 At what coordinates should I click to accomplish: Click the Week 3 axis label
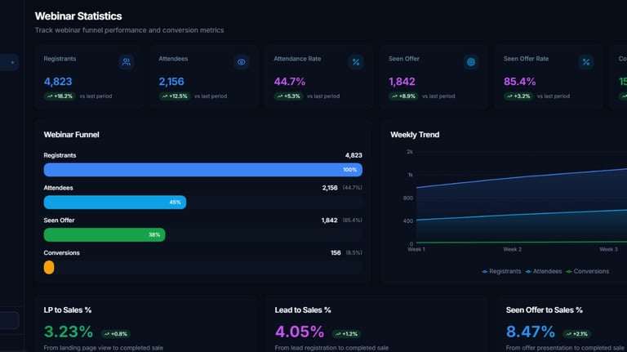pyautogui.click(x=608, y=249)
